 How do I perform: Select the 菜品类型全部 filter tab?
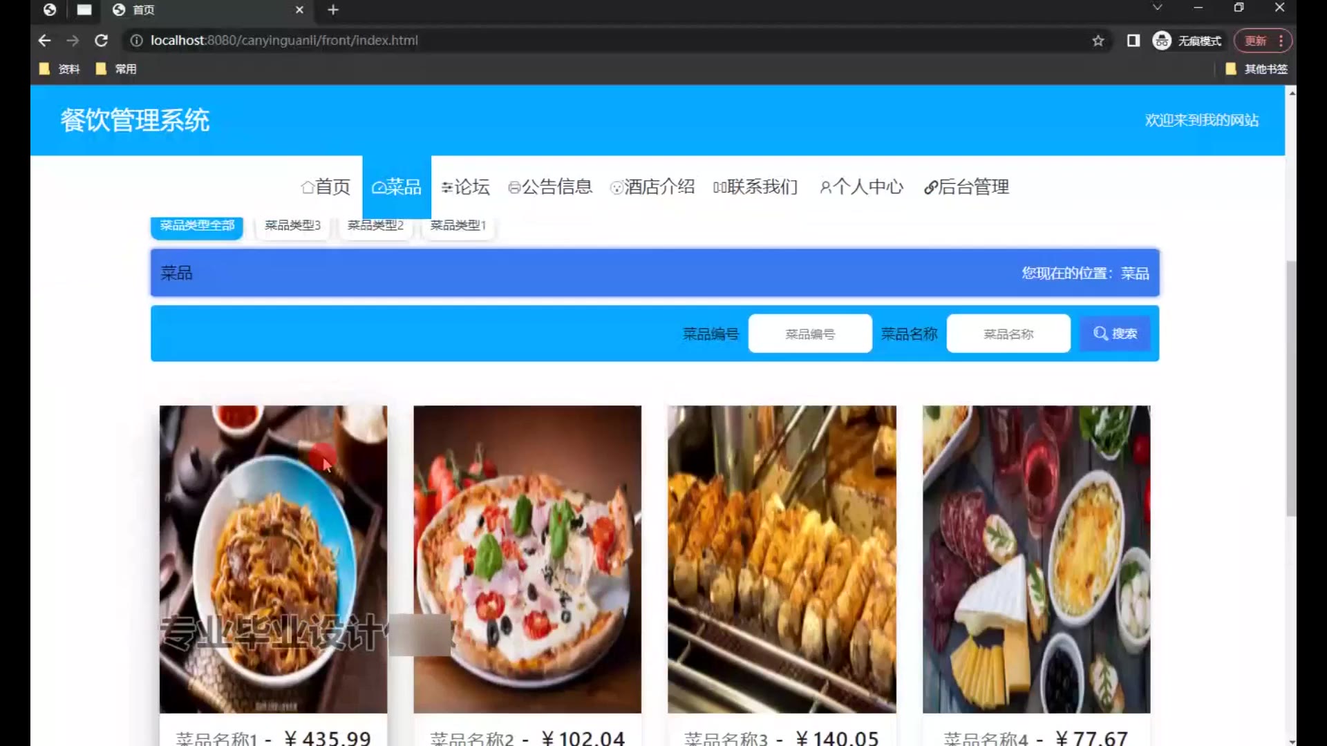click(x=197, y=226)
